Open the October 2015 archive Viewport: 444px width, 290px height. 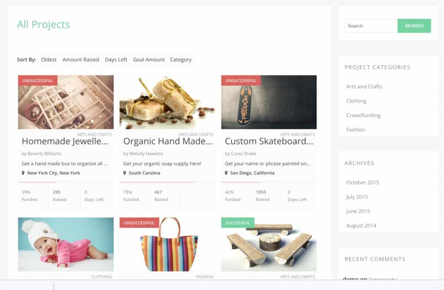[x=362, y=182]
